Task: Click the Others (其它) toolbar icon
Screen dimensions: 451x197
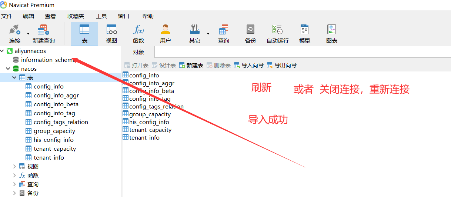Action: click(x=195, y=29)
